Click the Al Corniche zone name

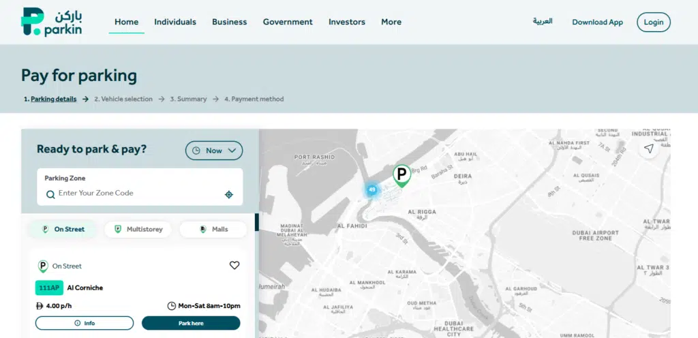point(85,288)
